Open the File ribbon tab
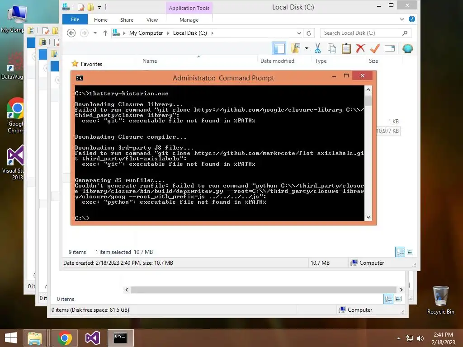Image resolution: width=463 pixels, height=347 pixels. pyautogui.click(x=75, y=19)
